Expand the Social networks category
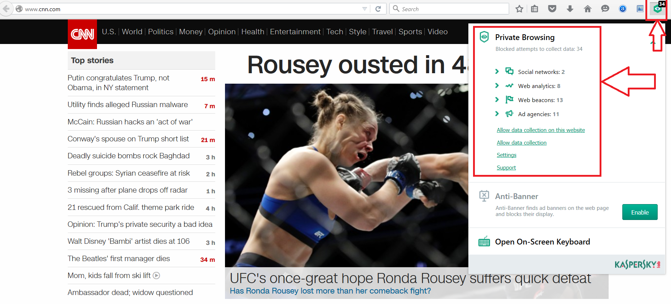This screenshot has width=671, height=304. [x=497, y=71]
